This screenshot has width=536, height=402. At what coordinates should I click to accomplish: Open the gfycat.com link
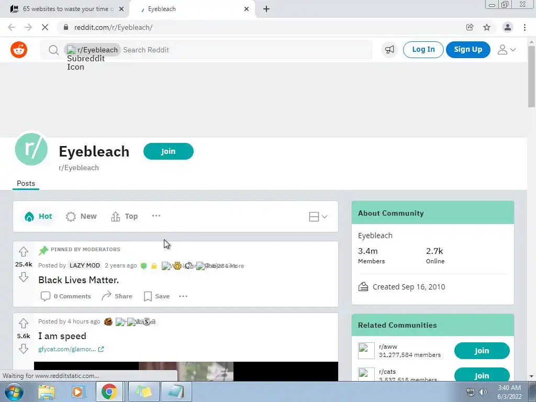pyautogui.click(x=71, y=349)
